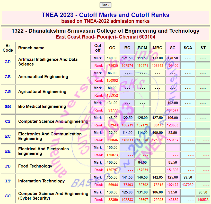Click Cyber Security ST mark 90.50
The height and width of the screenshot is (204, 211).
[203, 192]
